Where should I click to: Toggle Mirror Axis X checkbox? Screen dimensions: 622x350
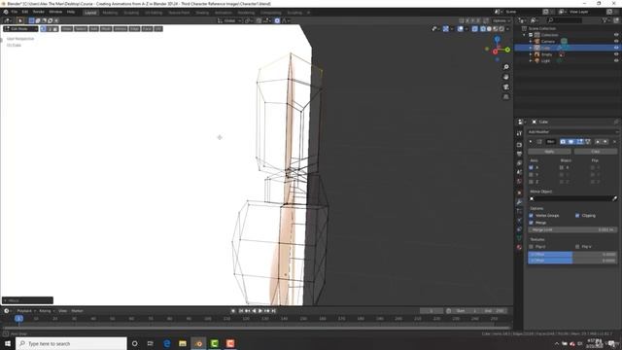click(532, 167)
